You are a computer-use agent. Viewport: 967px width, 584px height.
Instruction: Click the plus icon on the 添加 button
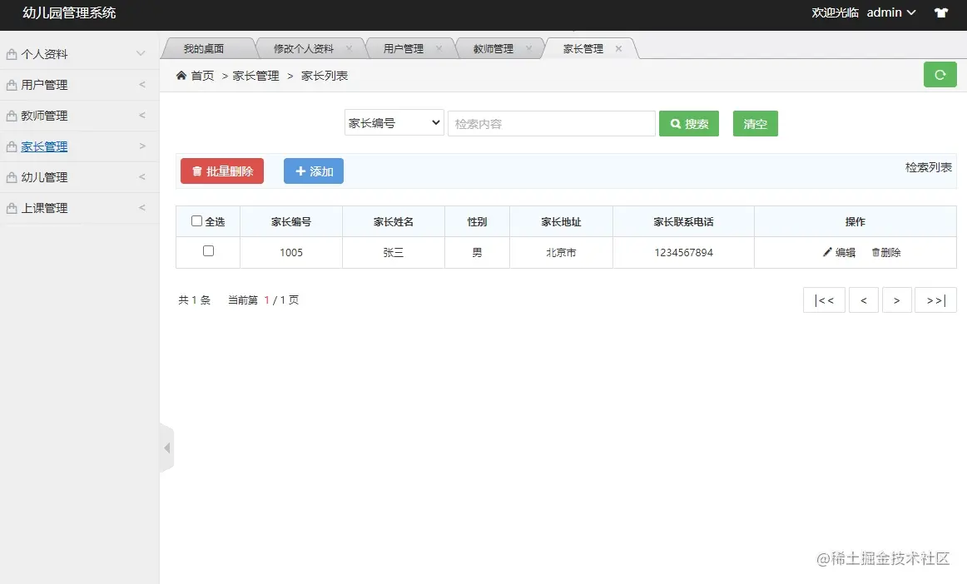coord(300,171)
